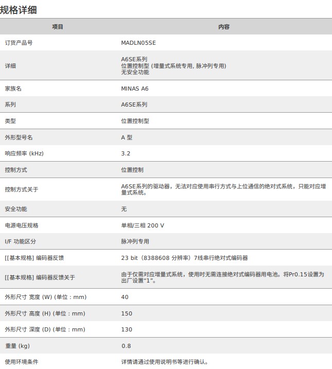Click the 23 bit encoder feedback value
This screenshot has height=369, width=332.
[184, 258]
